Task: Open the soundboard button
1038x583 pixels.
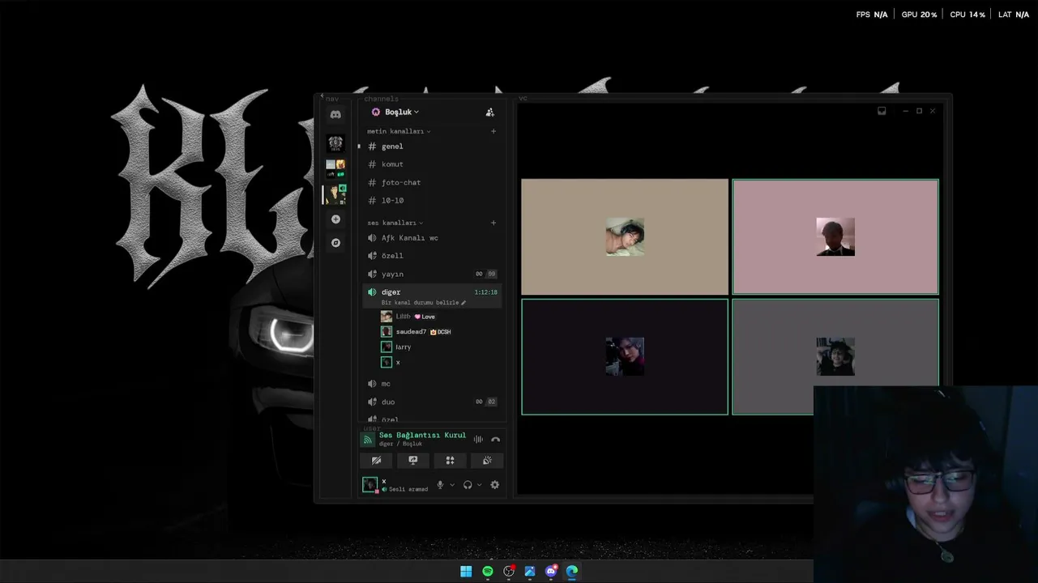Action: [487, 461]
